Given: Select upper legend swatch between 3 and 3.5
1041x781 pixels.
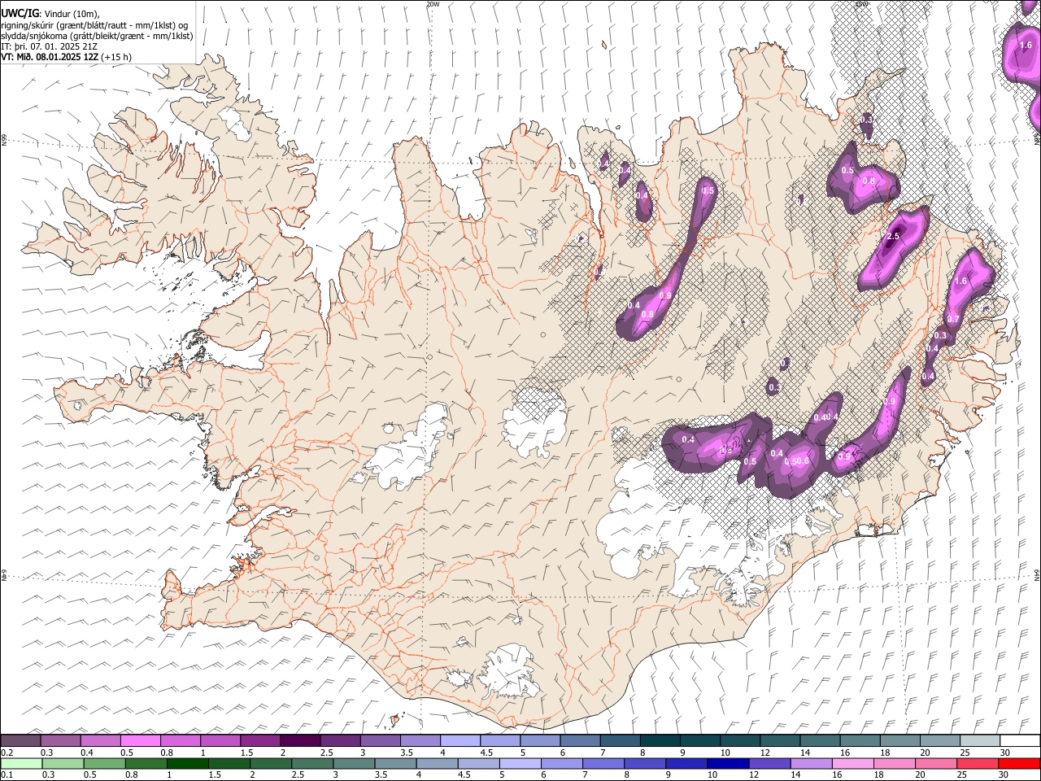Looking at the screenshot, I should pyautogui.click(x=381, y=740).
